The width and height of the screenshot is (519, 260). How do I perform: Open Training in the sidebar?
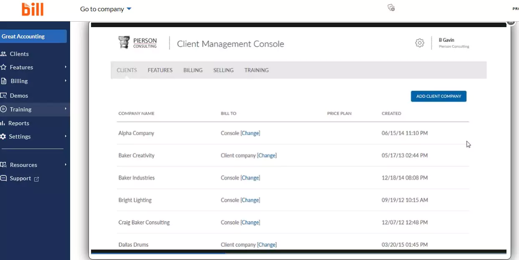tap(20, 109)
